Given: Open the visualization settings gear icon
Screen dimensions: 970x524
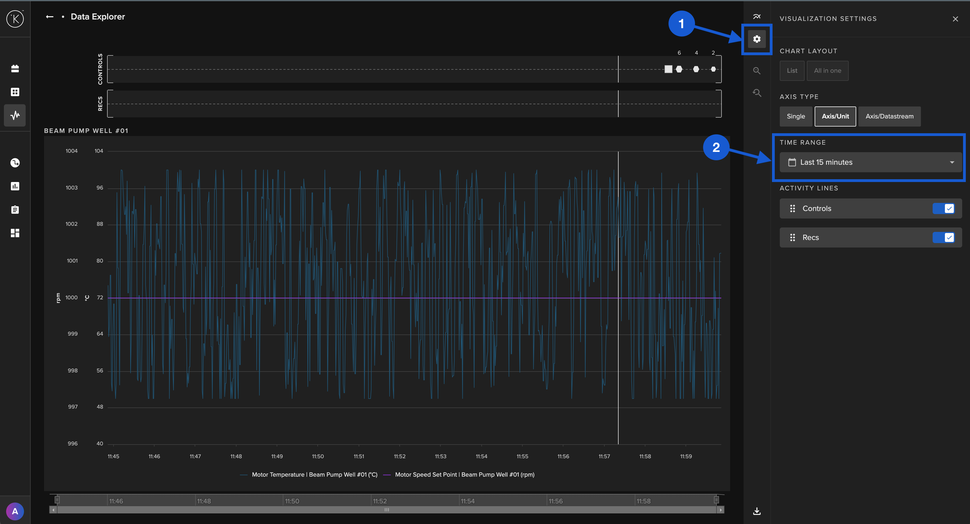Looking at the screenshot, I should [x=756, y=39].
